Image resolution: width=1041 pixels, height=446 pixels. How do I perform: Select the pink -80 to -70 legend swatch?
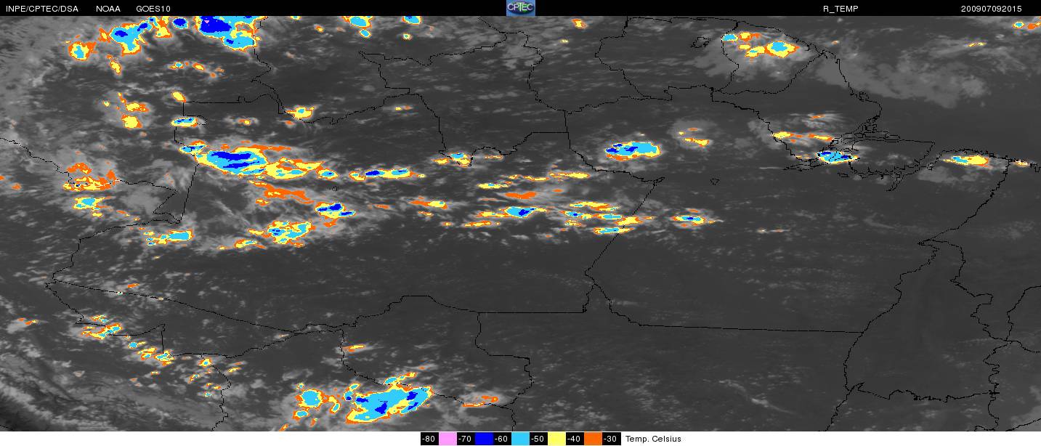pyautogui.click(x=447, y=439)
